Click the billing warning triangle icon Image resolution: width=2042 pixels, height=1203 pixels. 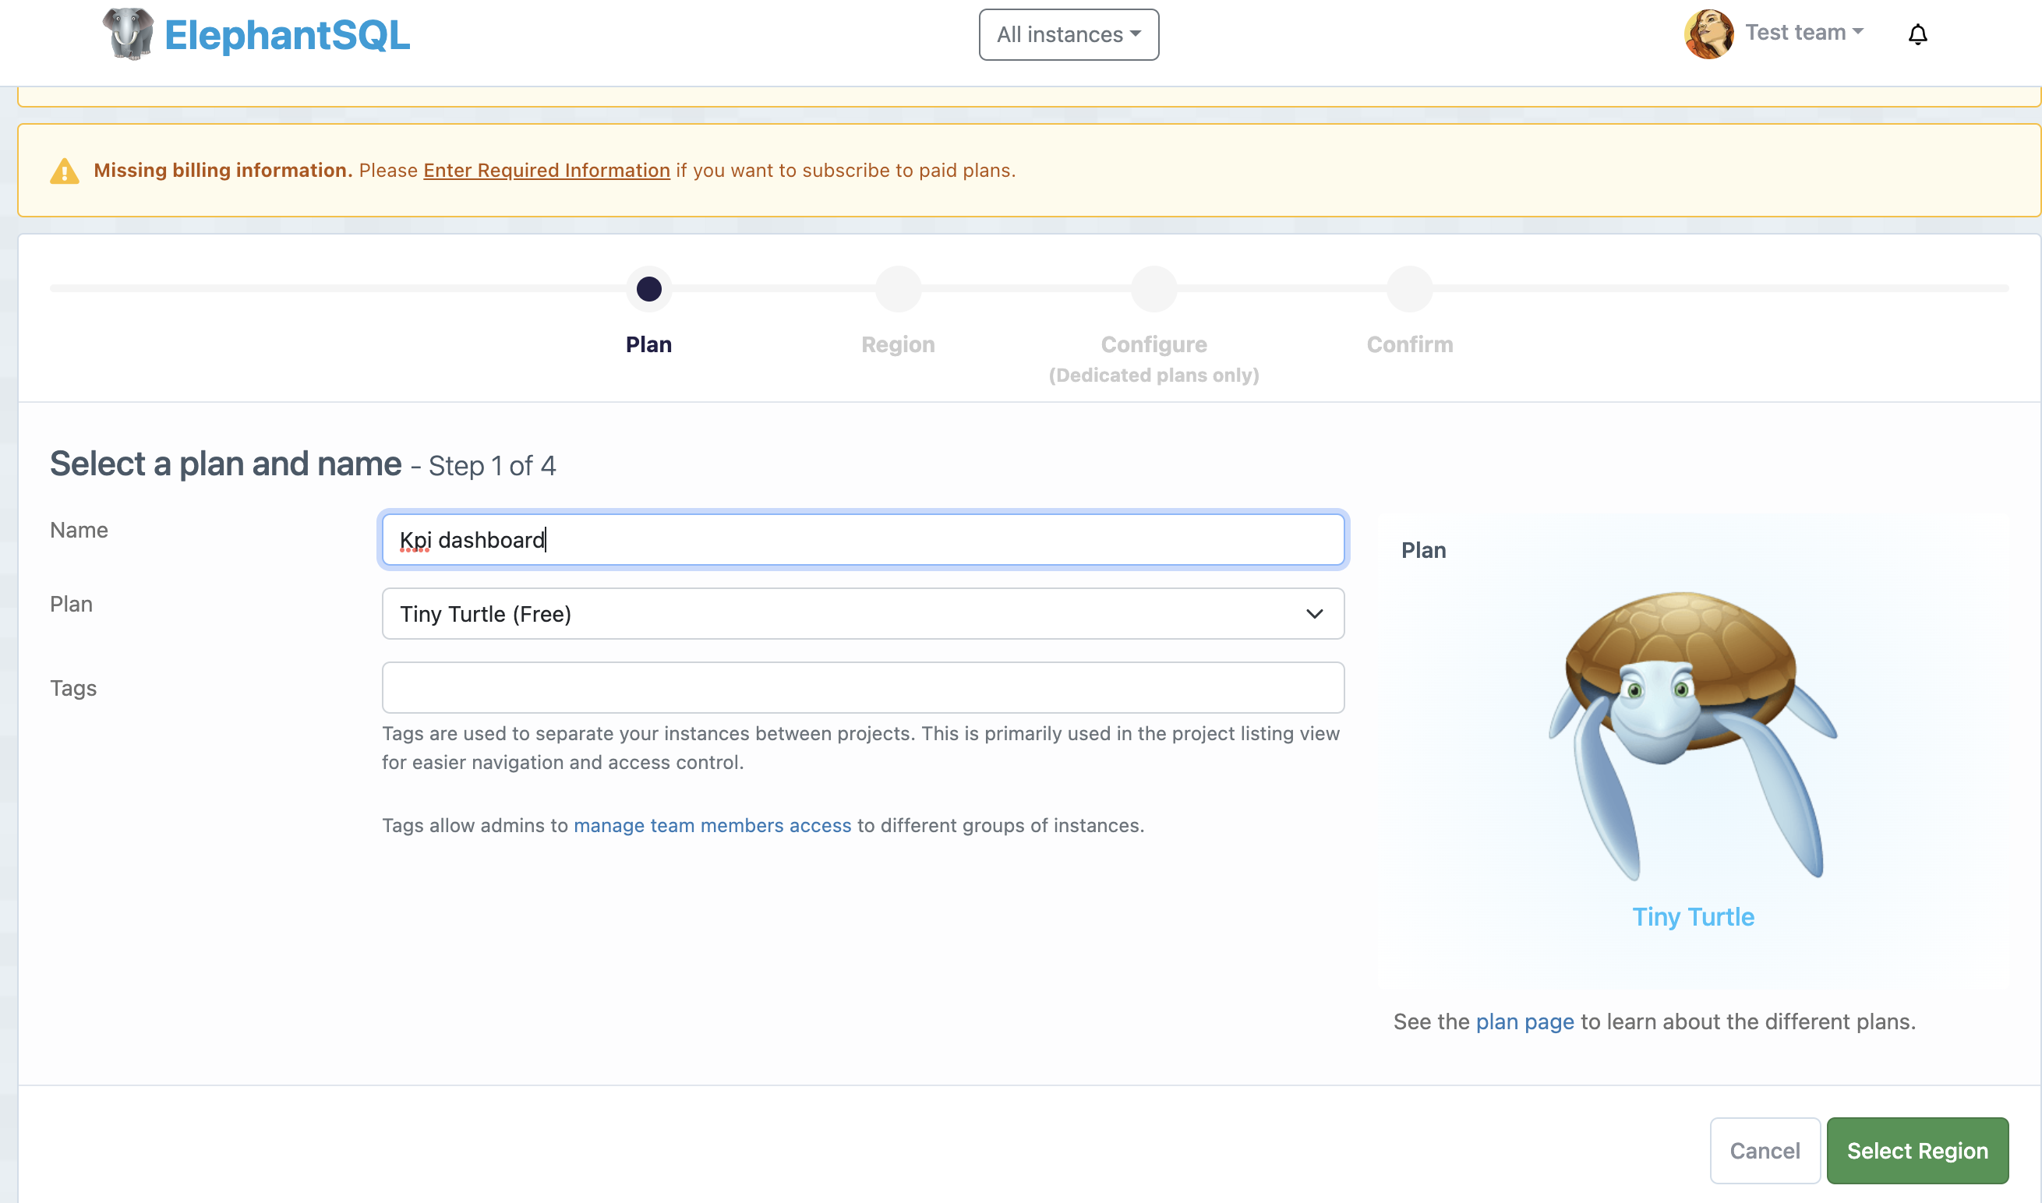click(65, 171)
